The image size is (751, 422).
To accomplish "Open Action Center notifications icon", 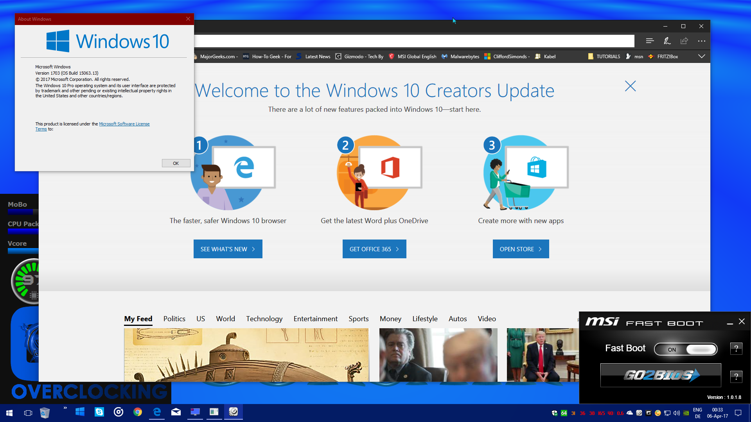I will [x=738, y=413].
